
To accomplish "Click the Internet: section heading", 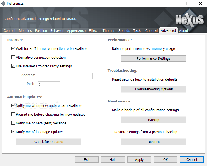I will tap(15, 40).
